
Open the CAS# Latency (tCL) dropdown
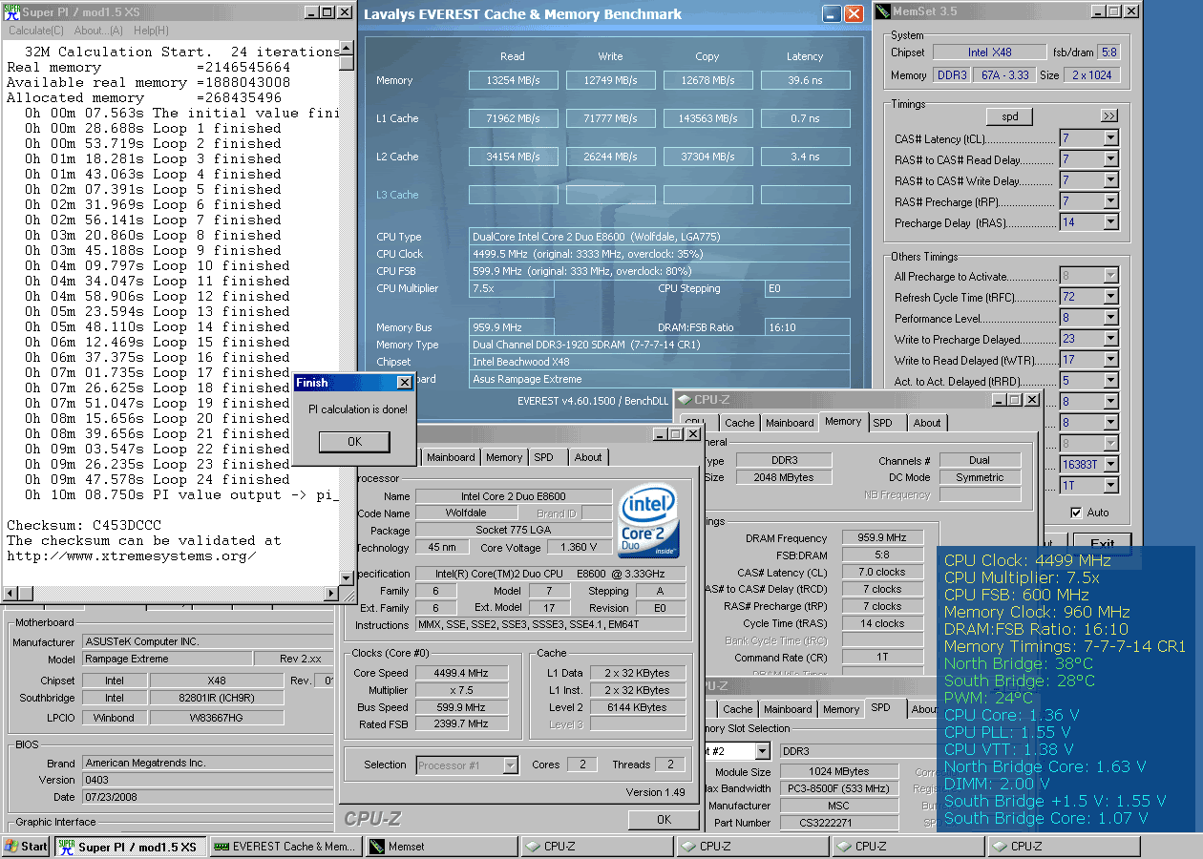pos(1110,138)
